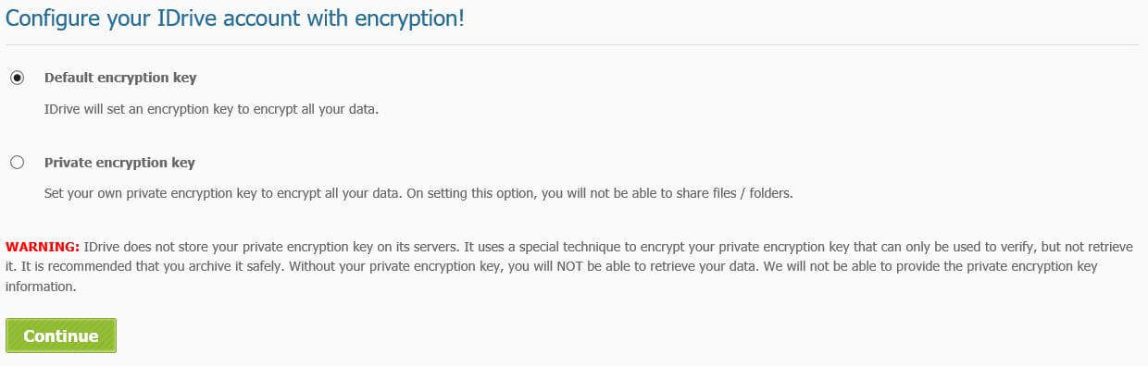
Task: Choose the Private encryption key radio button
Action: point(17,163)
